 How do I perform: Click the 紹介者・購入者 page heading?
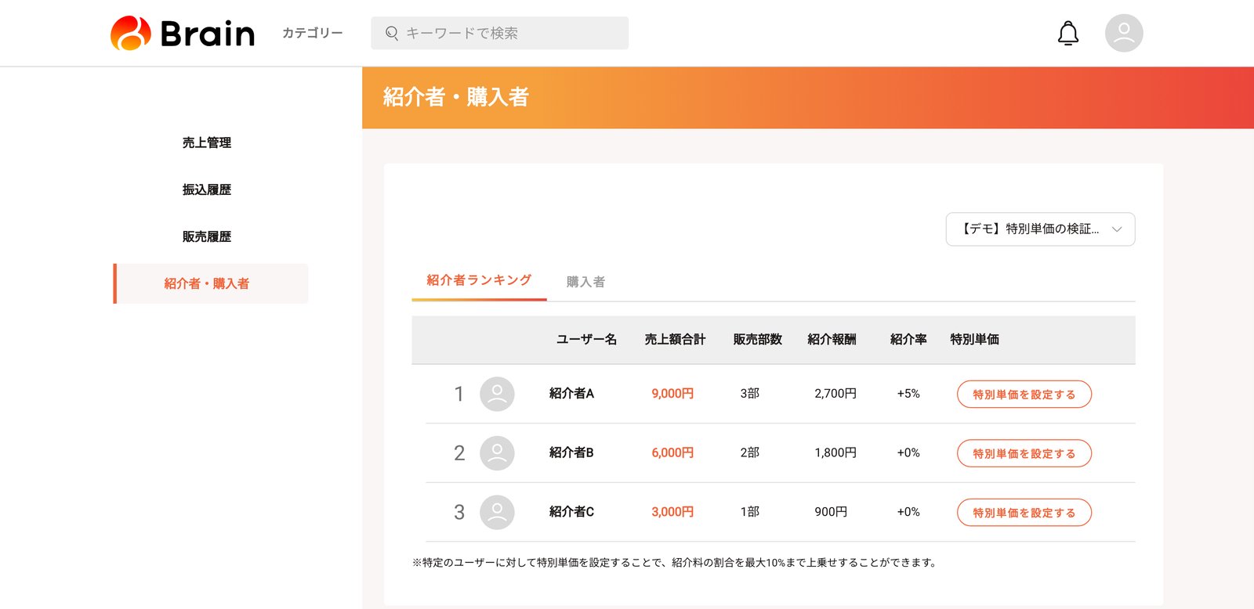tap(455, 97)
